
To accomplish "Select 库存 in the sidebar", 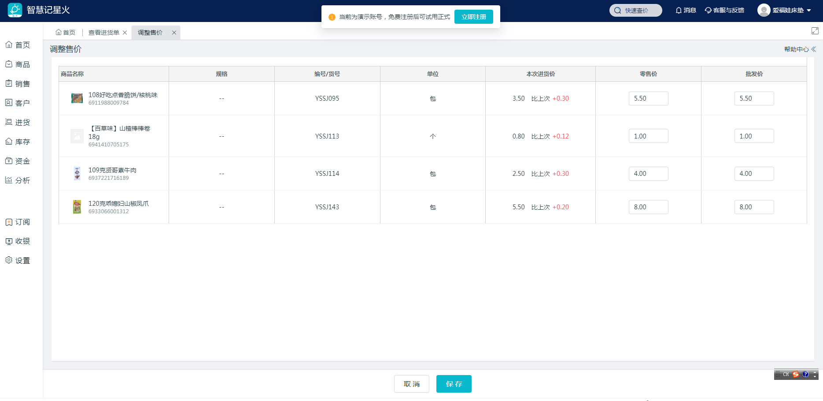I will click(18, 142).
